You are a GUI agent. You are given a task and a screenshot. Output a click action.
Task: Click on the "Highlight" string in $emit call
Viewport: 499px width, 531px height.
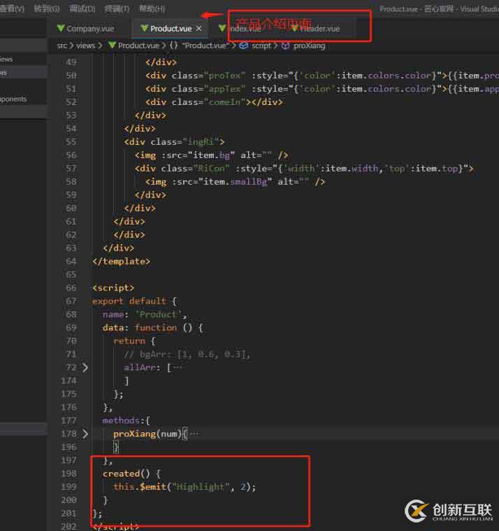click(x=201, y=487)
